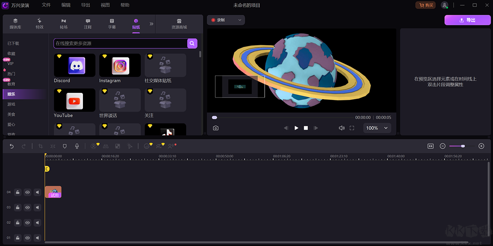
Task: Click the search magnifier button
Action: click(x=192, y=43)
